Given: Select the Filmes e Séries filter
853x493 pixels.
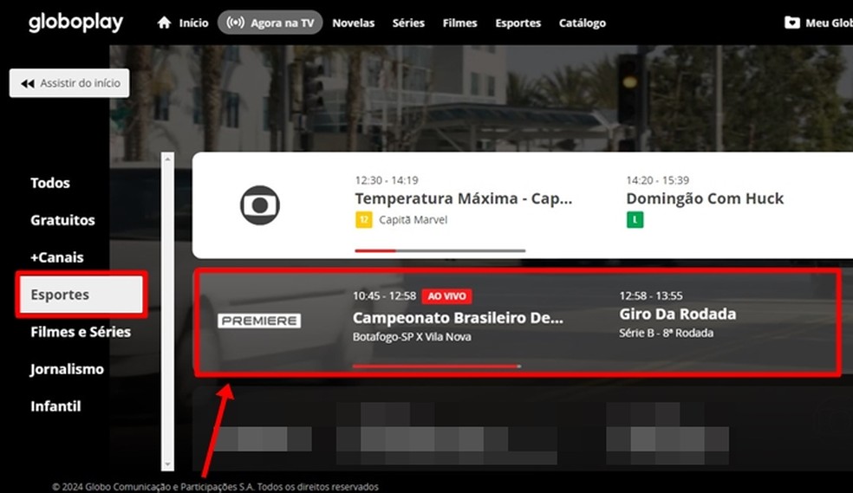Looking at the screenshot, I should click(x=81, y=332).
